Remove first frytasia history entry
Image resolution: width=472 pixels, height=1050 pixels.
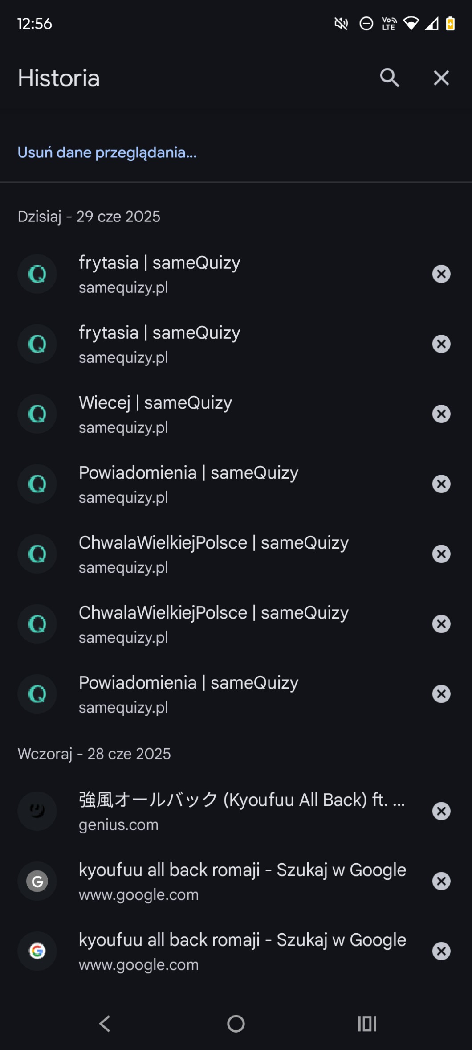tap(441, 274)
